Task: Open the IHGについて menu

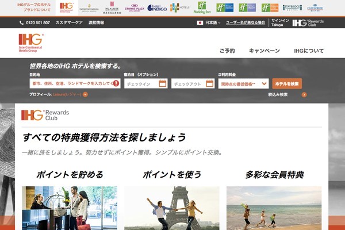Action: click(309, 51)
